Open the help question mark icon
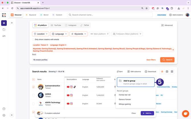The width and height of the screenshot is (191, 119). click(4, 109)
